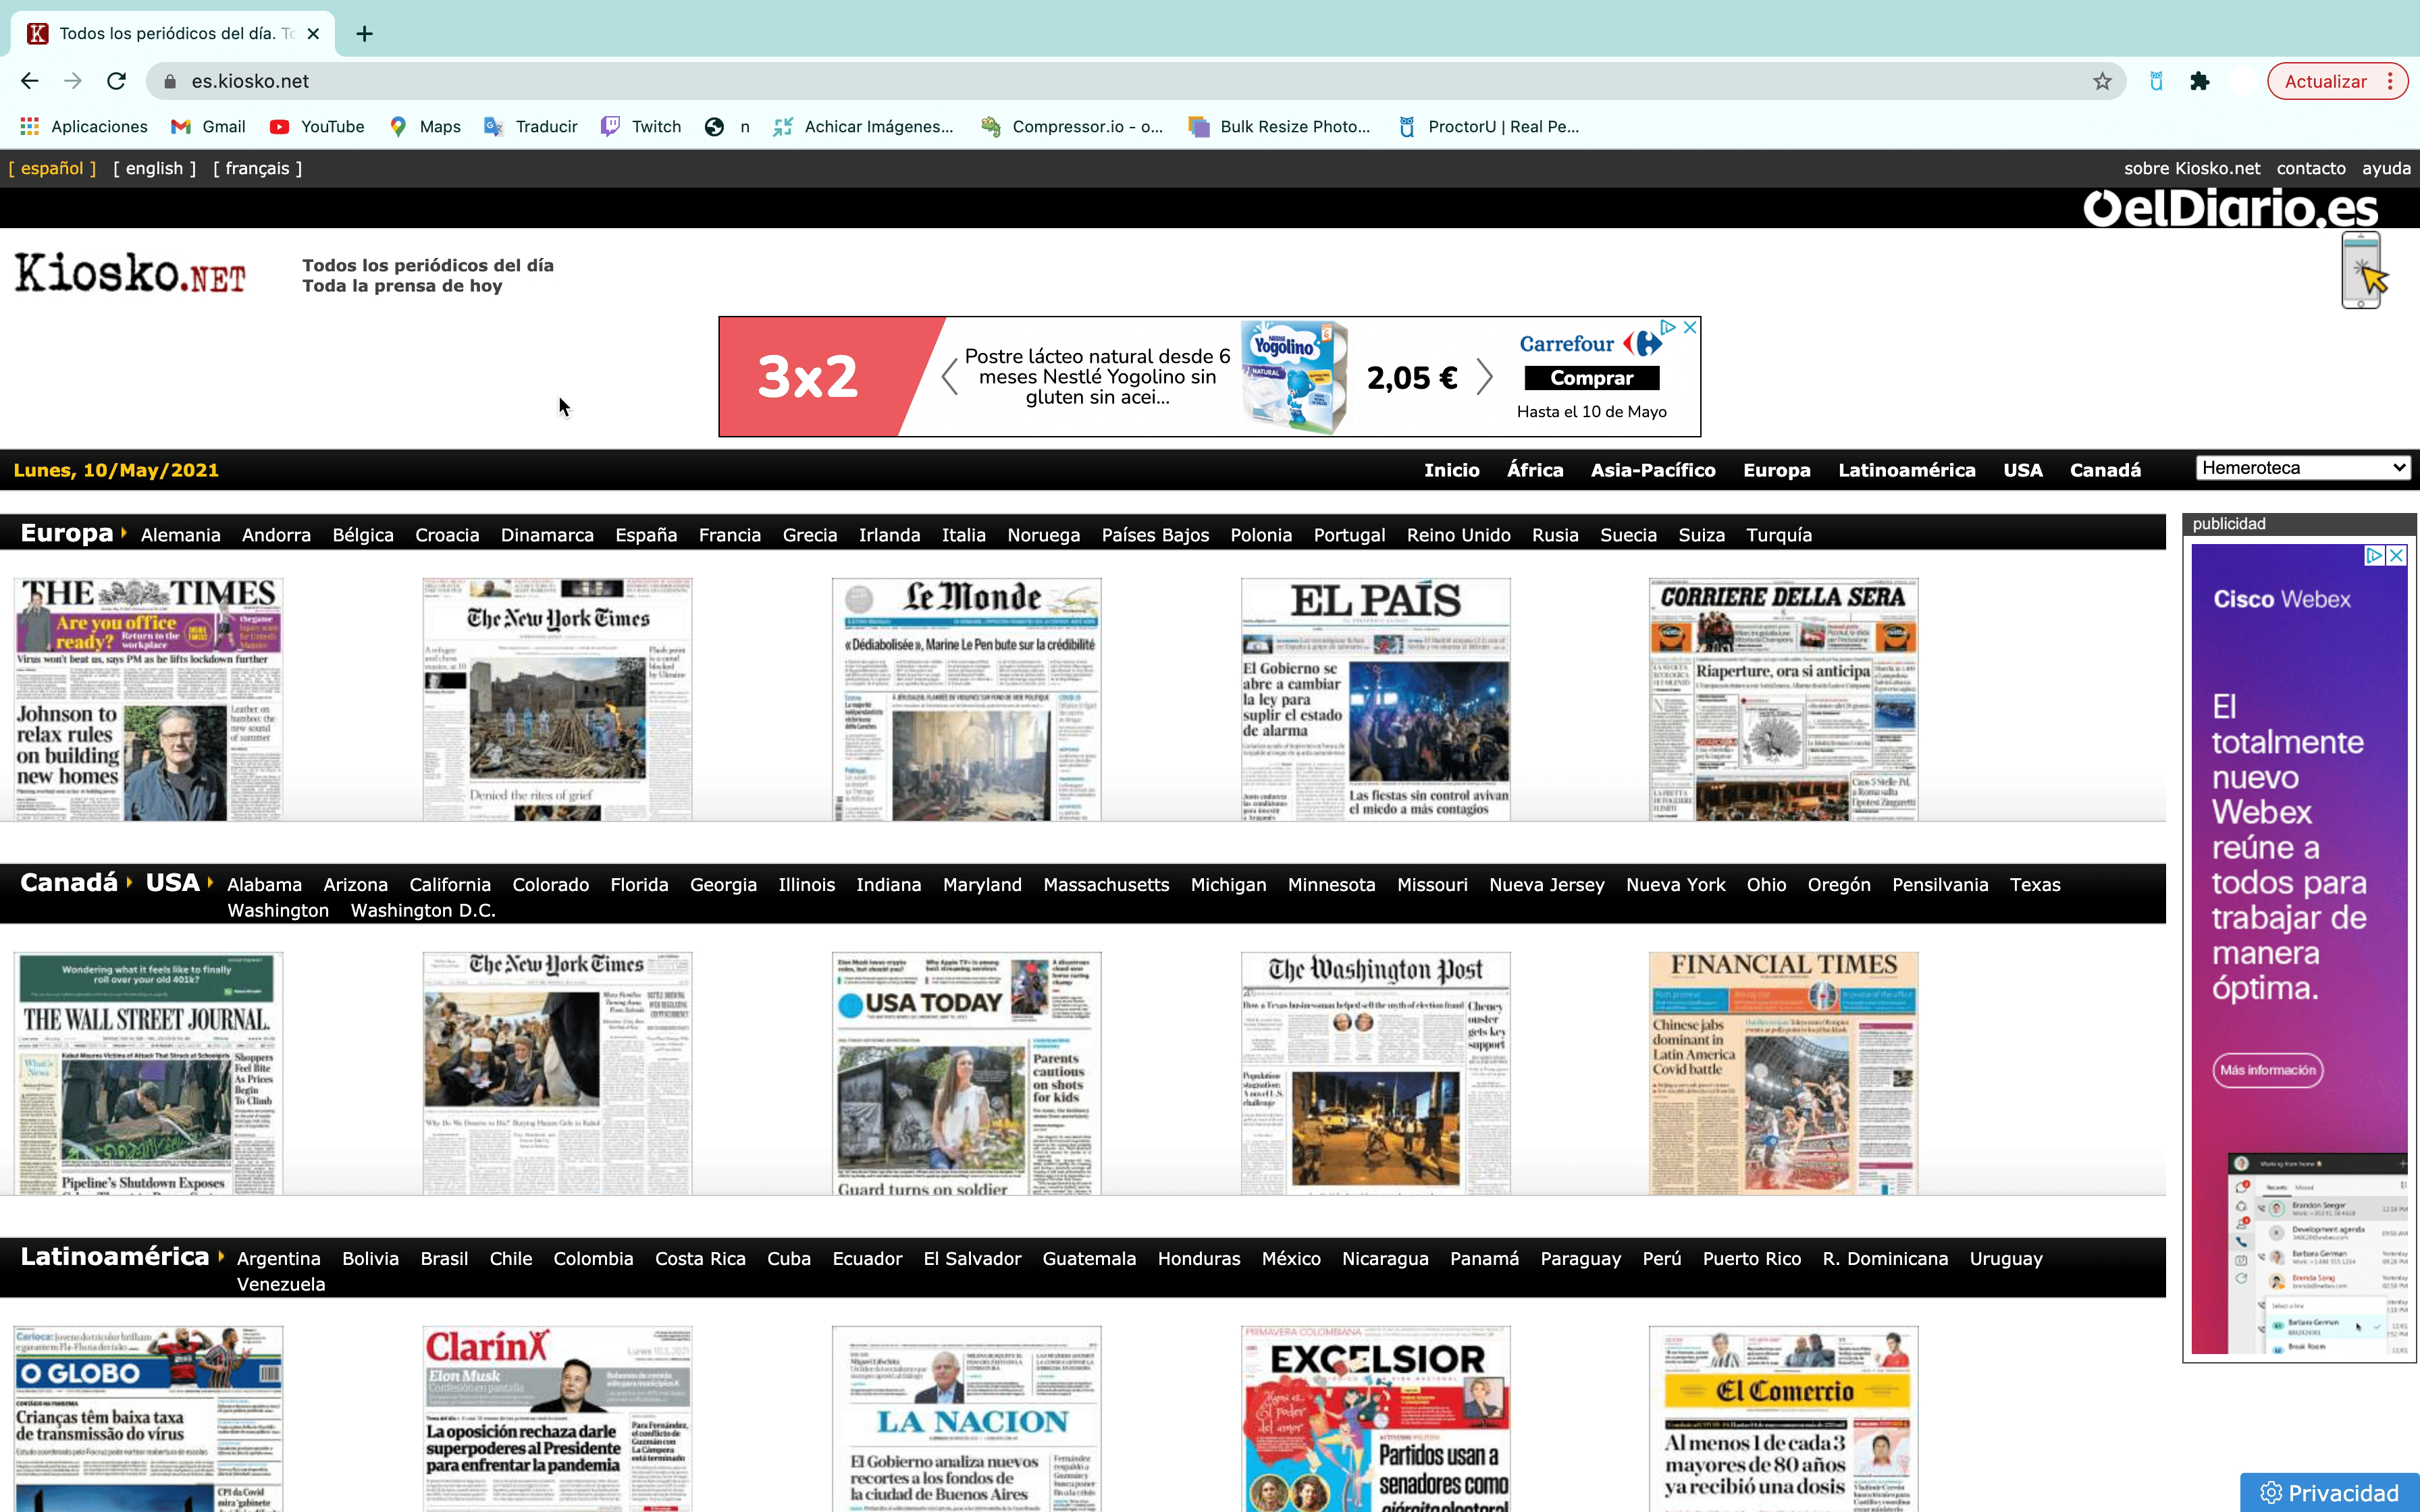
Task: Show next Carrefour ad product arrow
Action: (1485, 377)
